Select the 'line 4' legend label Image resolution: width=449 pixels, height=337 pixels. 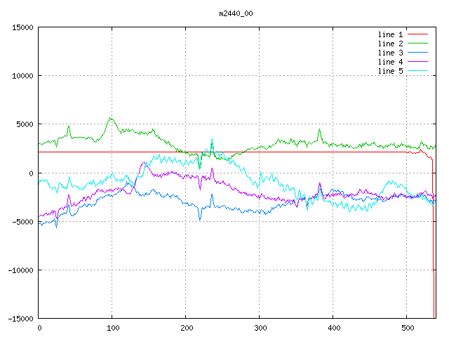[390, 62]
